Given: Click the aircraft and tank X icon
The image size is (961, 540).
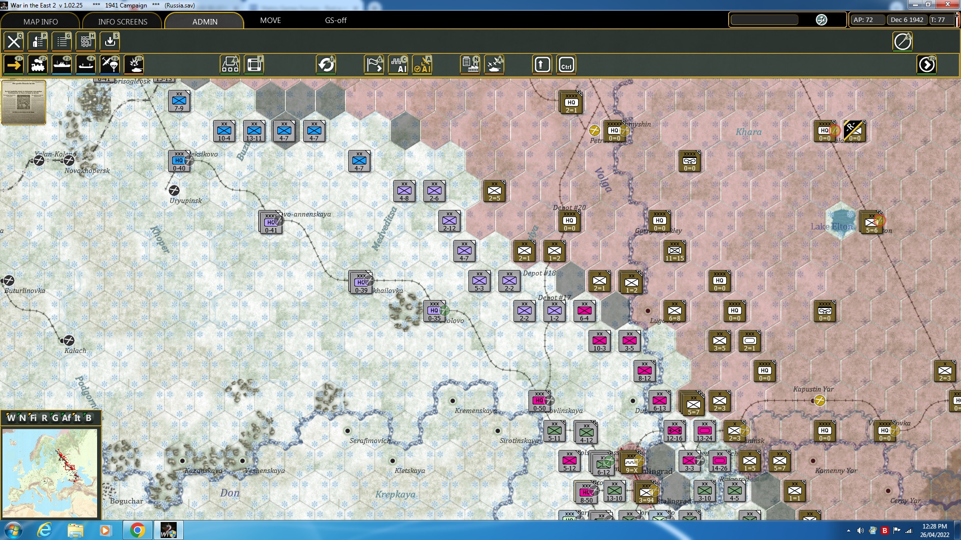Looking at the screenshot, I should 495,65.
